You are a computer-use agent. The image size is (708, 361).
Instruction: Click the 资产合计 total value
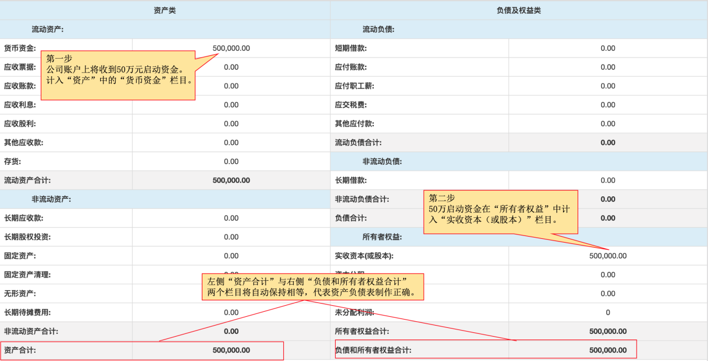(x=231, y=350)
